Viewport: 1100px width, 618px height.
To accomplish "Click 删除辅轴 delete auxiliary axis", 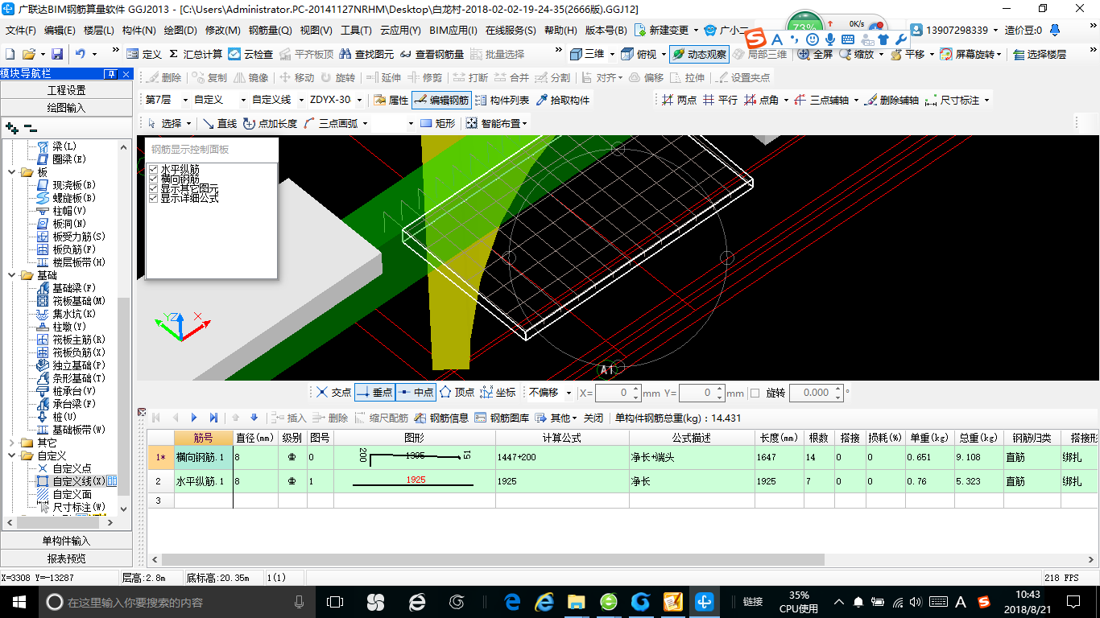I will pos(891,100).
